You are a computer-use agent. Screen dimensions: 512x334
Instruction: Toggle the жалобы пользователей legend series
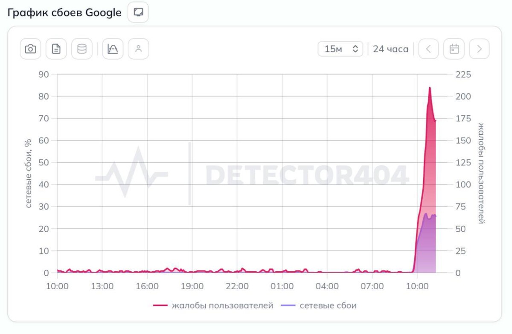click(x=213, y=305)
